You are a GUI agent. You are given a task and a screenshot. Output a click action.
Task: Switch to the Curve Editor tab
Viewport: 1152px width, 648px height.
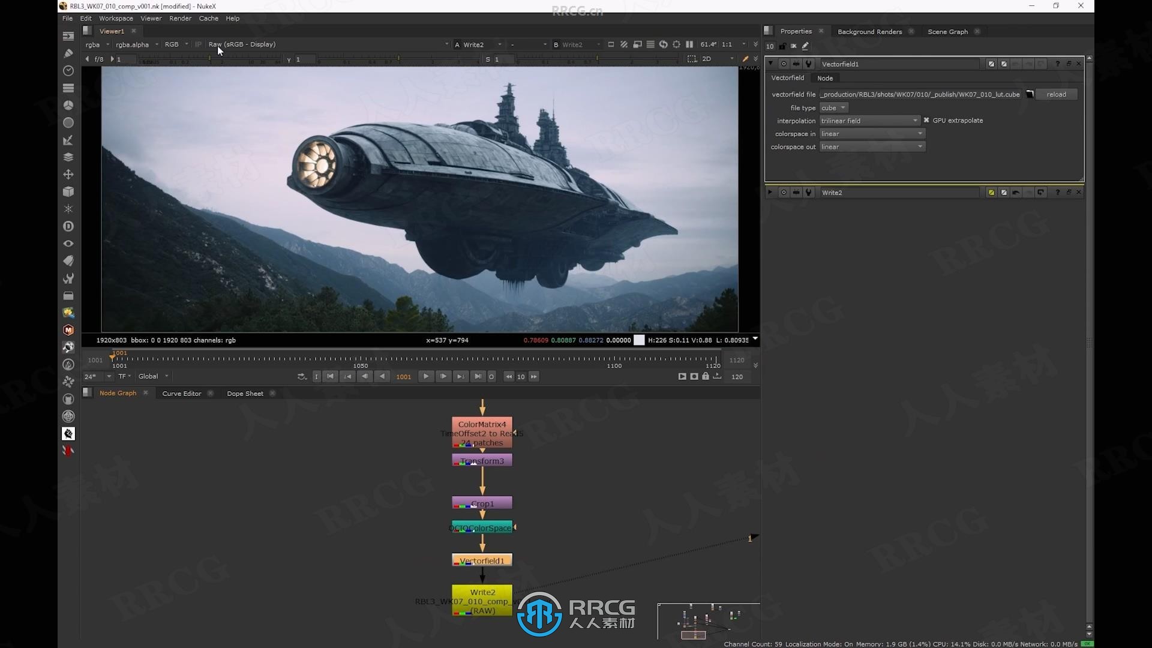pyautogui.click(x=181, y=394)
